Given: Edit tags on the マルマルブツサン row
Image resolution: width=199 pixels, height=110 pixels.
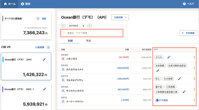Looking at the screenshot, I should point(179,79).
